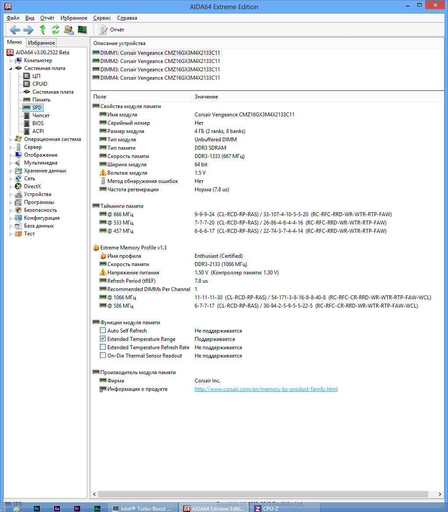Expand the Сеть tree node
Image resolution: width=448 pixels, height=512 pixels.
point(11,179)
